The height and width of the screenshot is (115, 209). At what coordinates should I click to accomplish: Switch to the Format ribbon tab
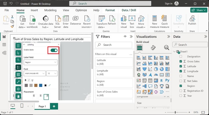coord(110,10)
